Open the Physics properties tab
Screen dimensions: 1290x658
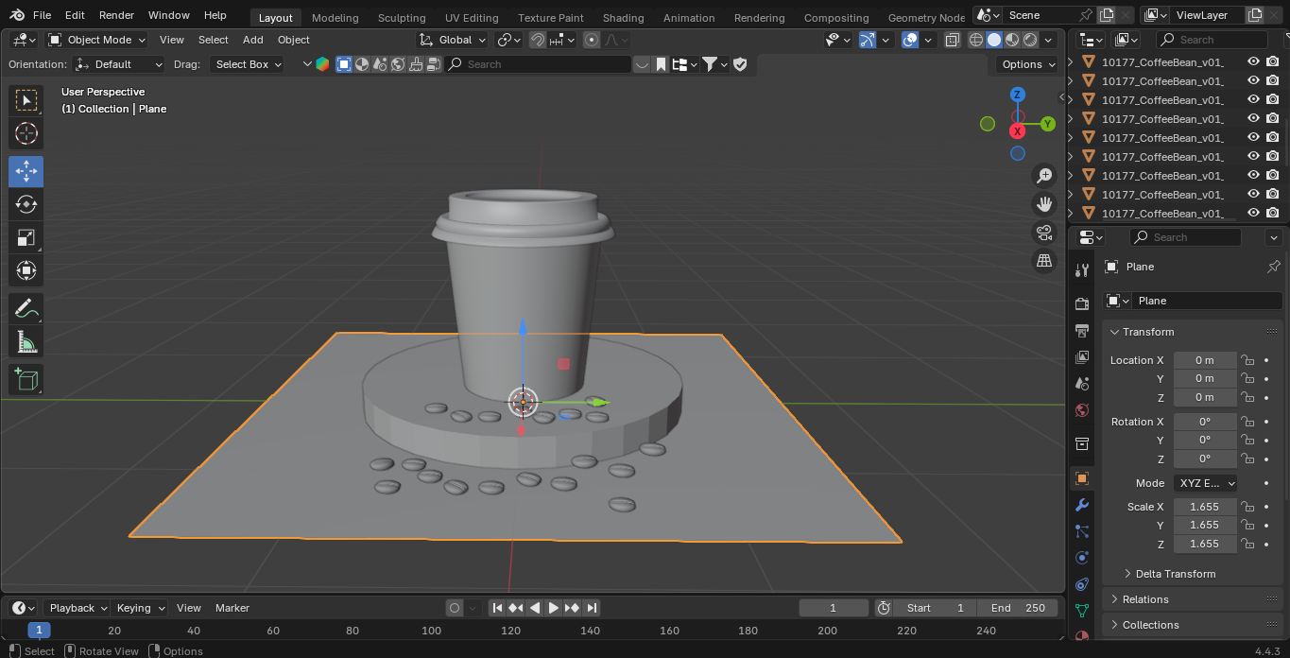coord(1082,558)
